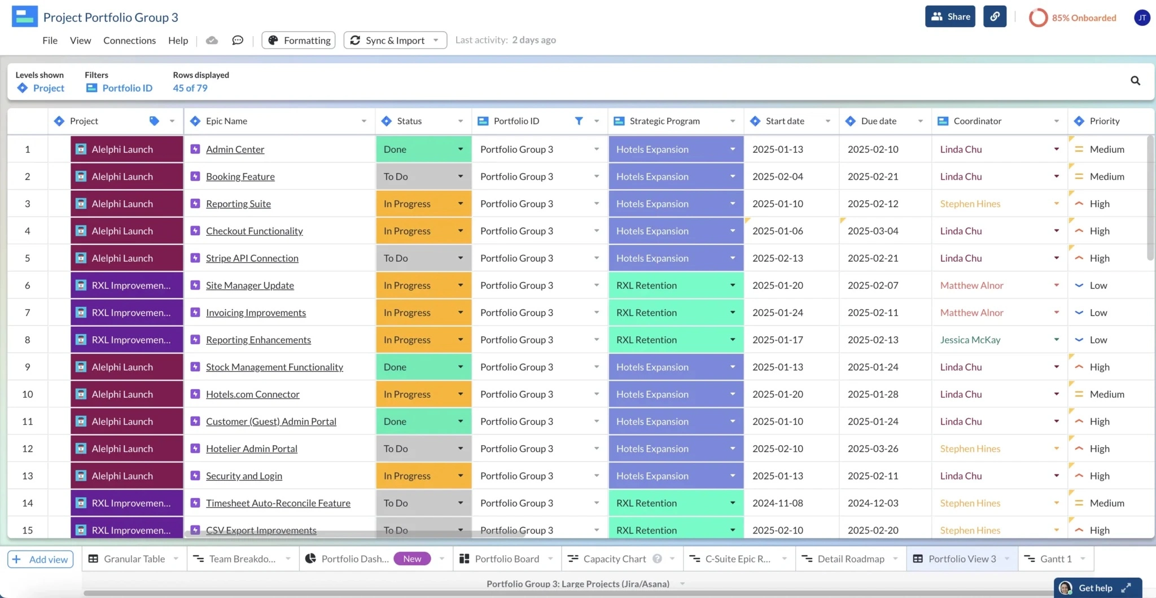Open Coordinator dropdown for Reporting Suite row
This screenshot has height=598, width=1156.
click(1057, 204)
